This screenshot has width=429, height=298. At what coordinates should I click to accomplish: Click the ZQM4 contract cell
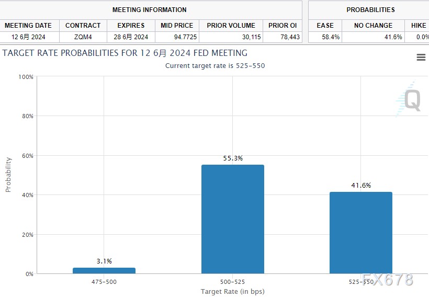point(83,37)
